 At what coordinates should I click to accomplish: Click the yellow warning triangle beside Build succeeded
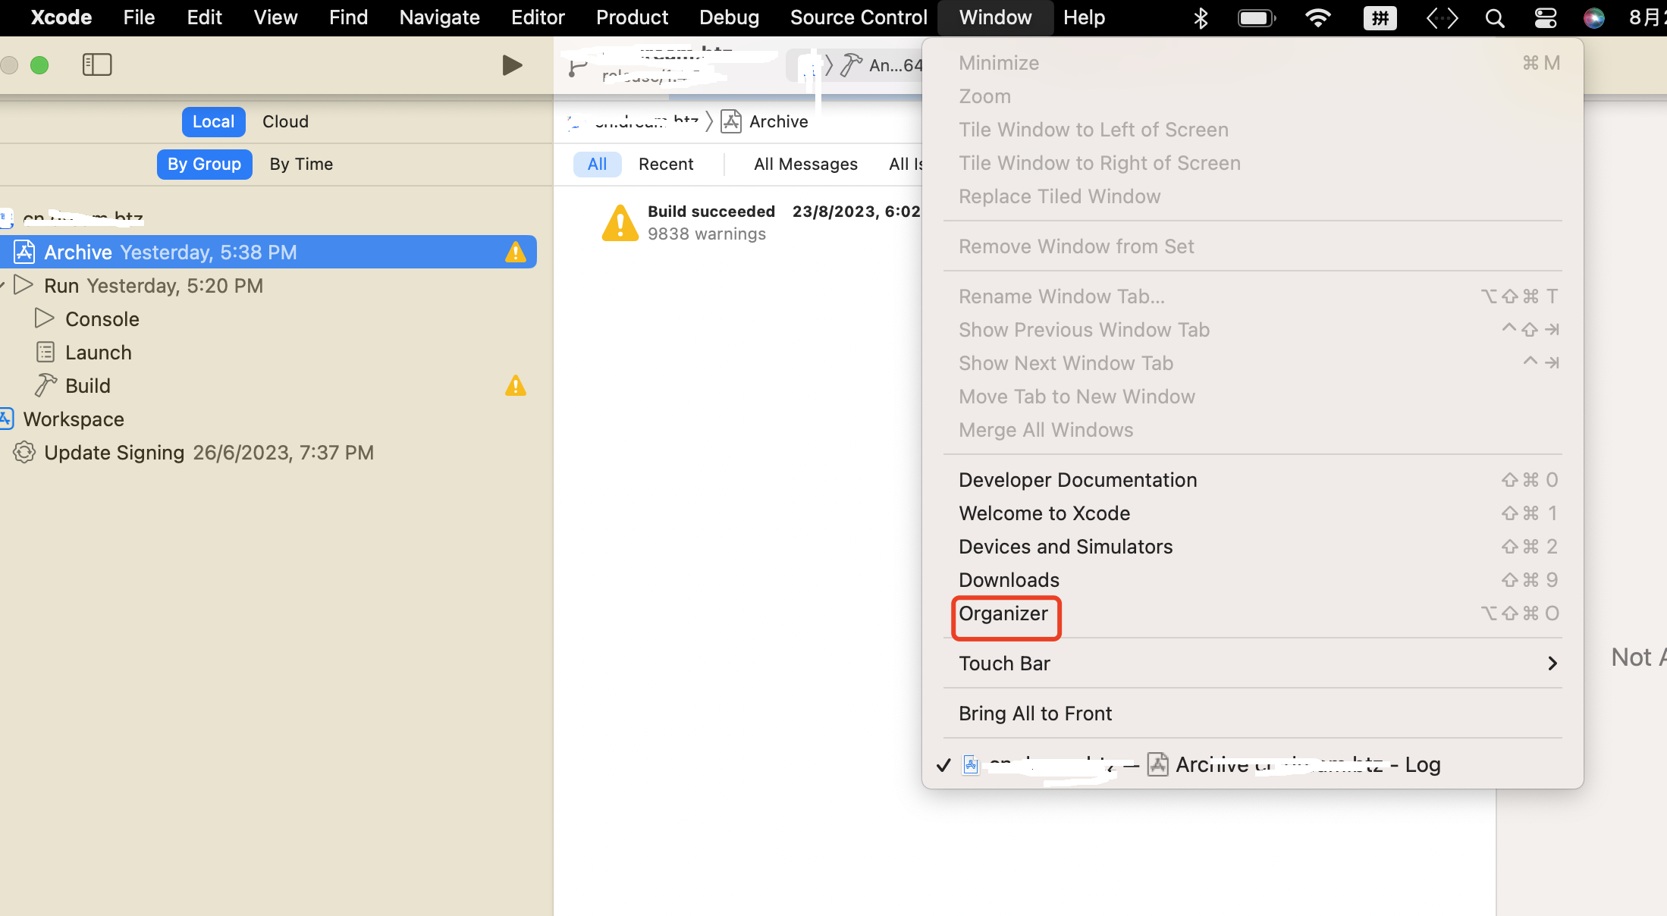click(620, 223)
